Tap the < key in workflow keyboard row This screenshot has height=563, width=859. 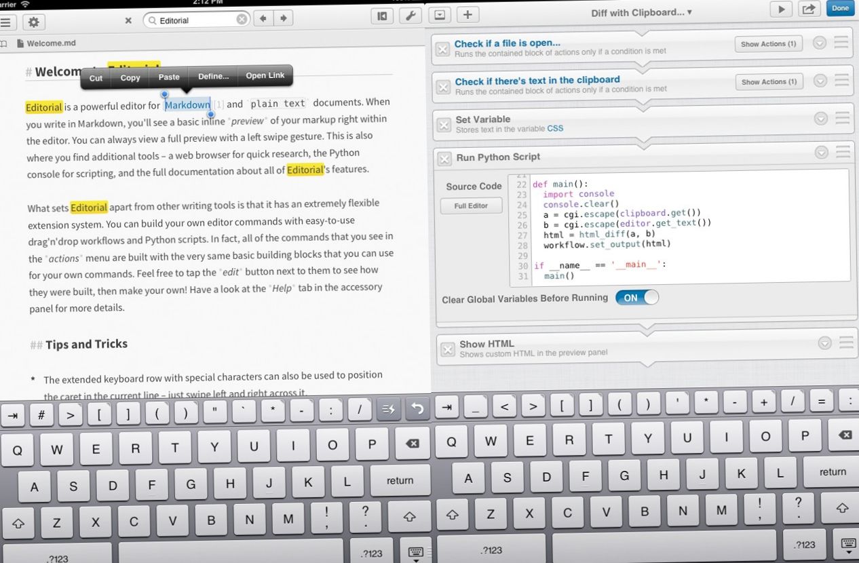pyautogui.click(x=504, y=406)
